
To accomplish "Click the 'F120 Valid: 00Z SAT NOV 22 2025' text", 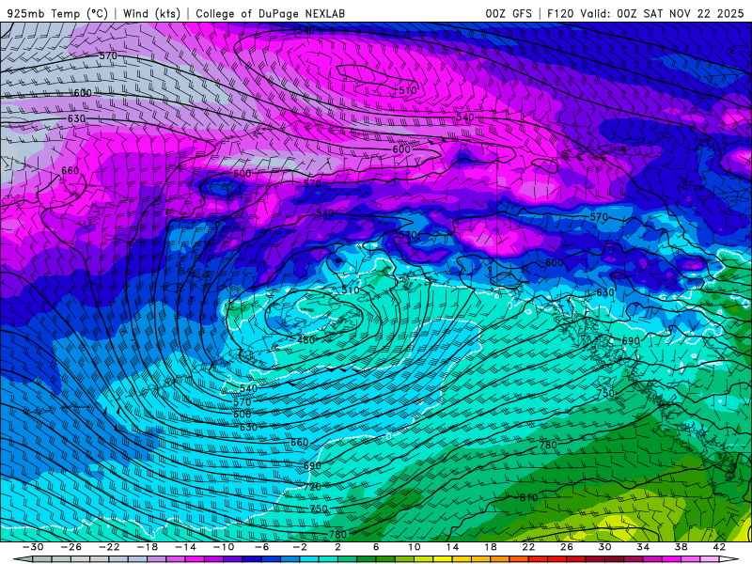I will (645, 13).
